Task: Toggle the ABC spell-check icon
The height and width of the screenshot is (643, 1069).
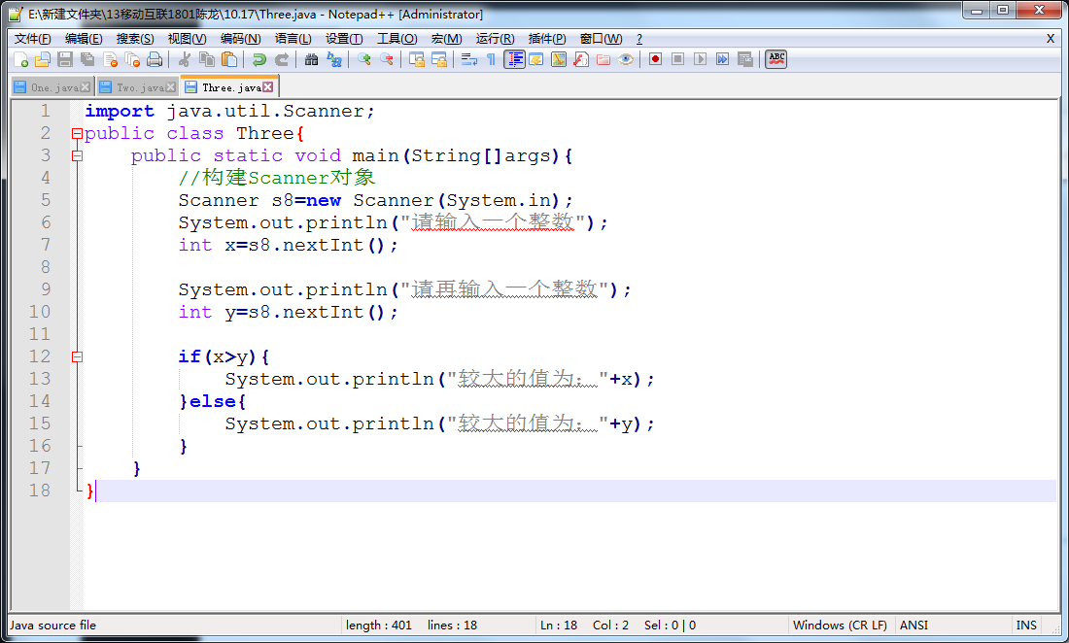Action: [x=776, y=60]
